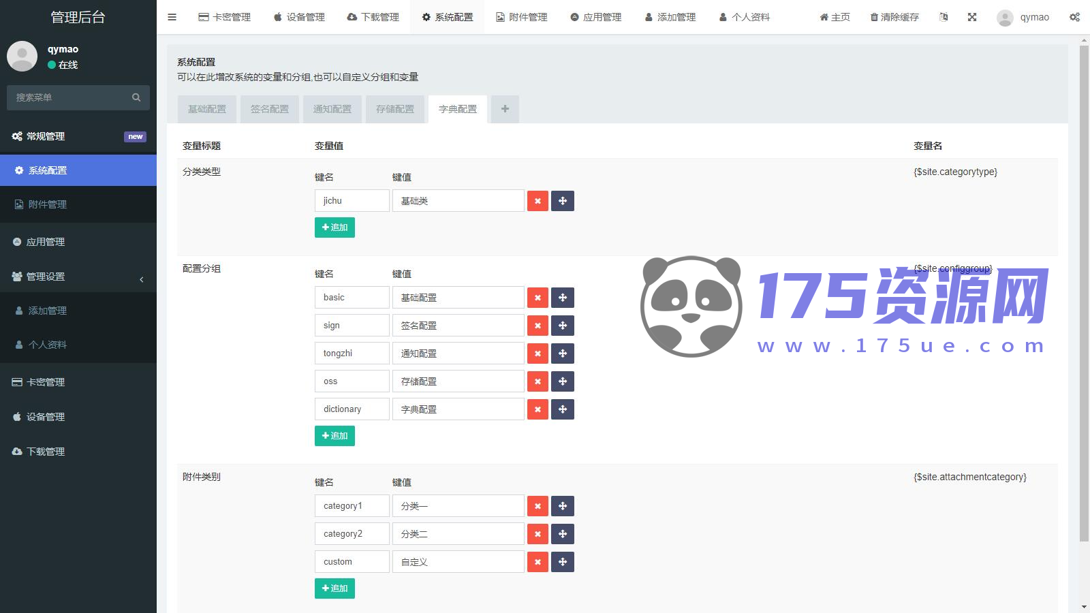Click the user avatar in sidebar
Viewport: 1090px width, 613px height.
pyautogui.click(x=22, y=56)
